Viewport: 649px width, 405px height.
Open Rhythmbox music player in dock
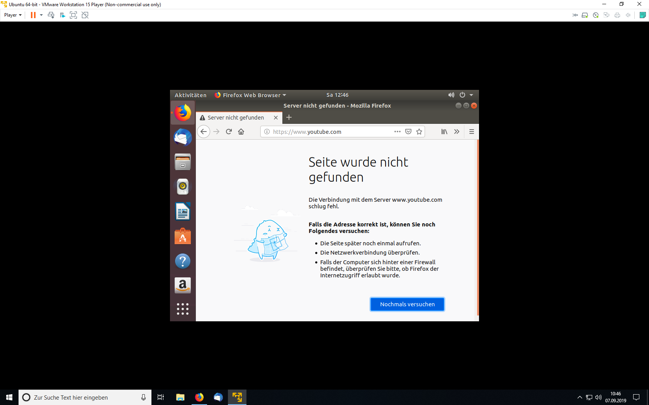pos(183,187)
